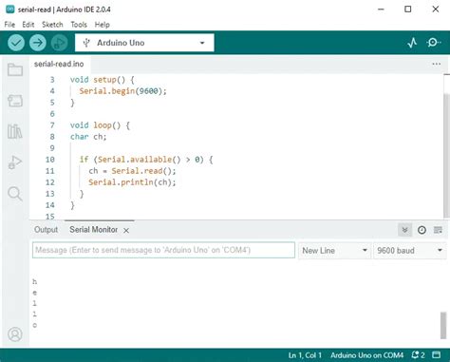The width and height of the screenshot is (450, 362).
Task: Open the Debug panel sidebar icon
Action: point(15,162)
